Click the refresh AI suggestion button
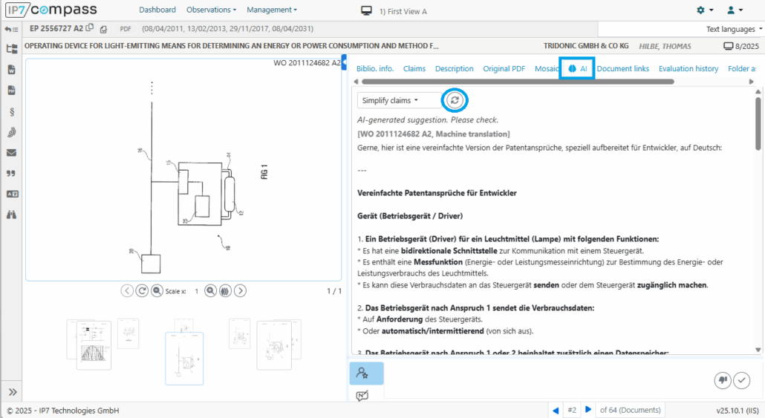The width and height of the screenshot is (765, 418). 455,100
